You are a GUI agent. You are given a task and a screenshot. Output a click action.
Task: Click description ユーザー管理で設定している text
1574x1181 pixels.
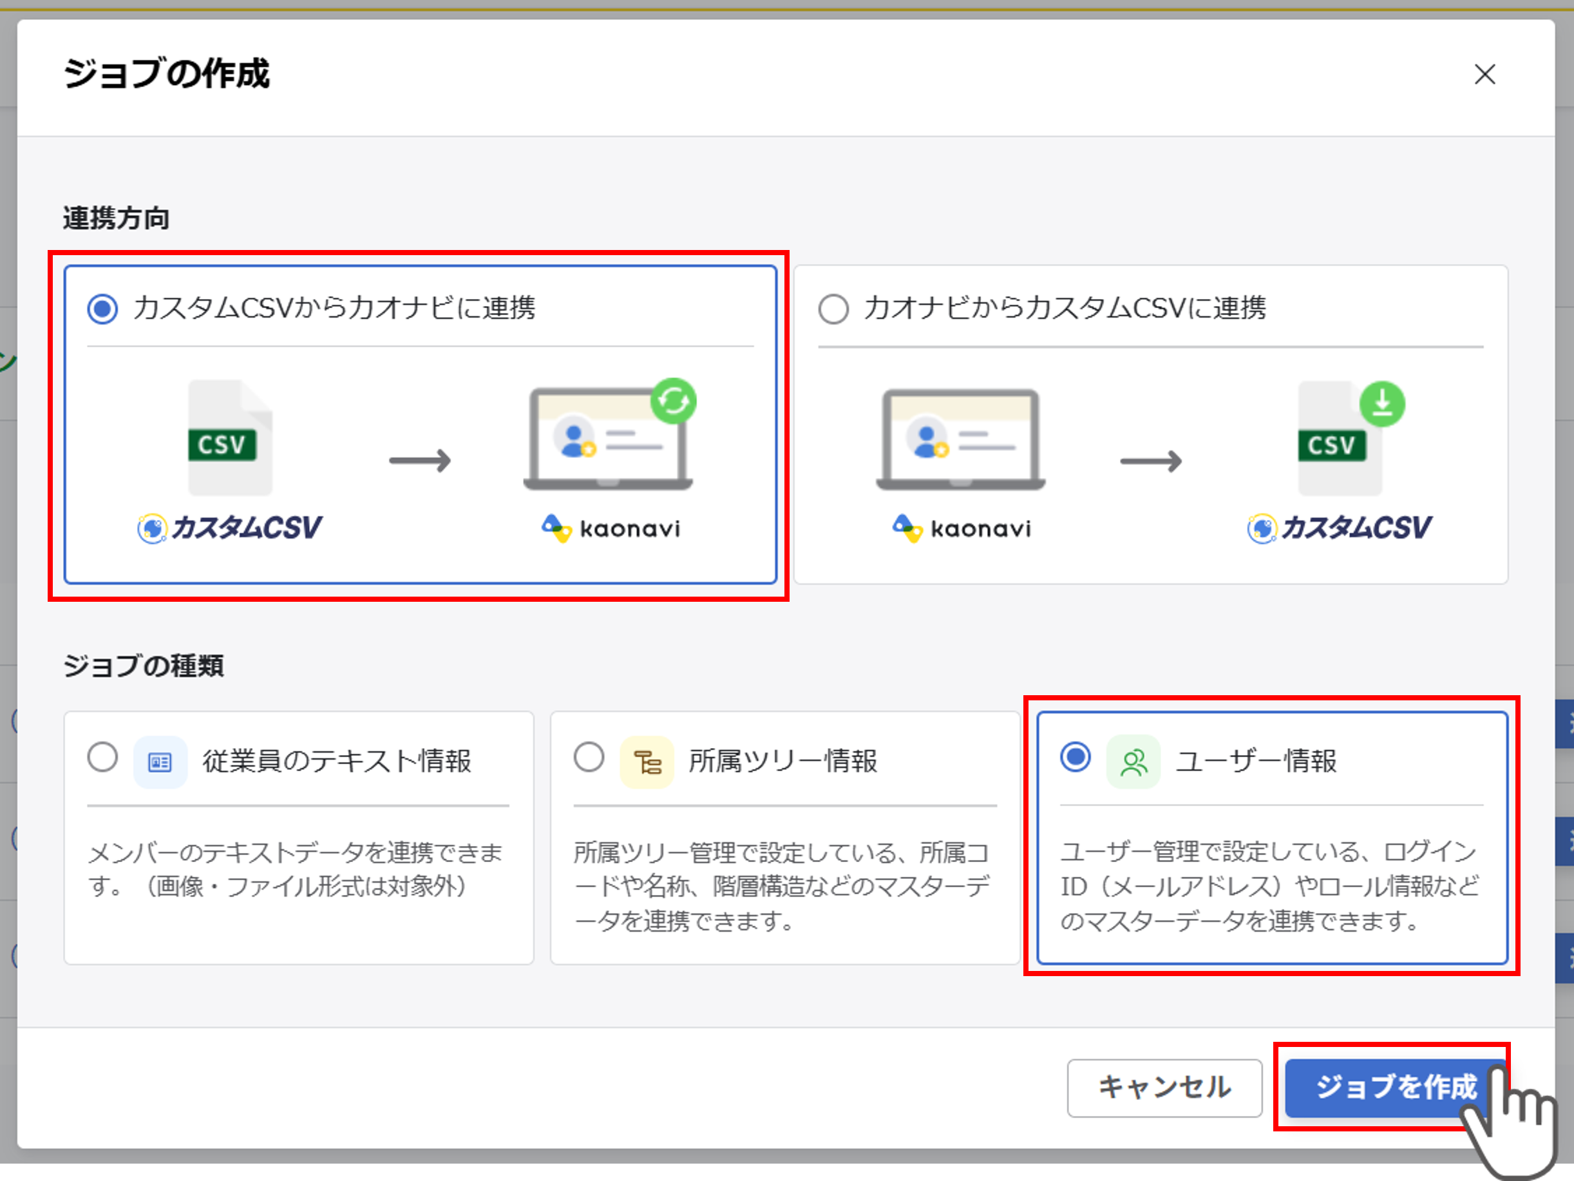[1270, 887]
